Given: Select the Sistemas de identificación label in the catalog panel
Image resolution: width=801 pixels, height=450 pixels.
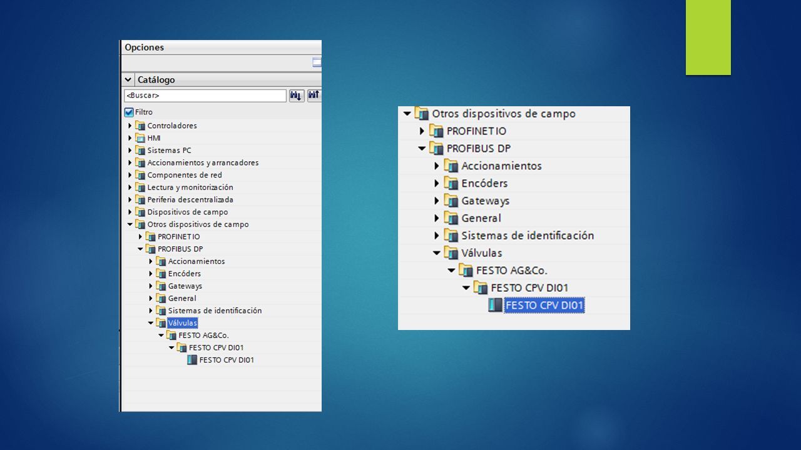Looking at the screenshot, I should 215,311.
